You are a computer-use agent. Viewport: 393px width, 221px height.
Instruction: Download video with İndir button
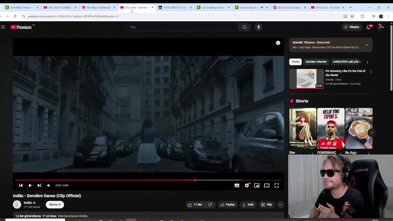pos(248,205)
